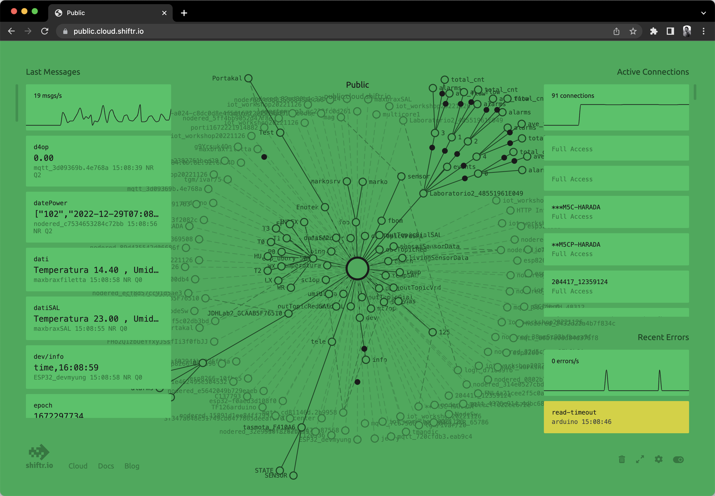Click the shiftr.io logo
715x496 pixels.
[x=39, y=456]
